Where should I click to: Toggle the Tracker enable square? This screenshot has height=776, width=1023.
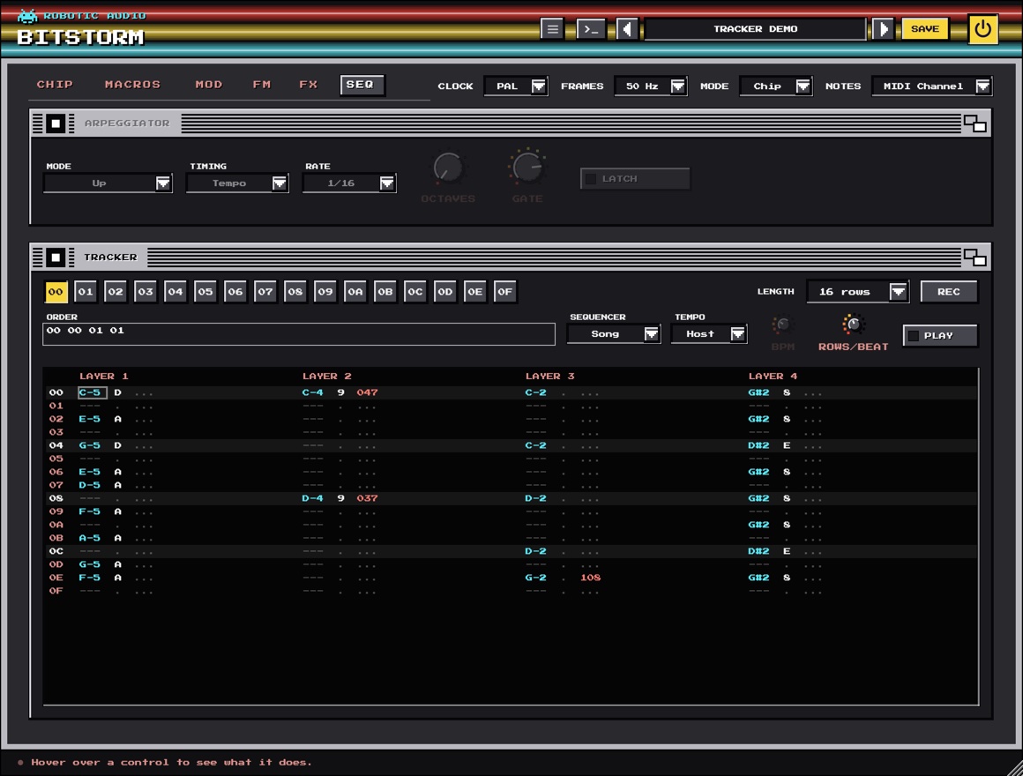56,257
